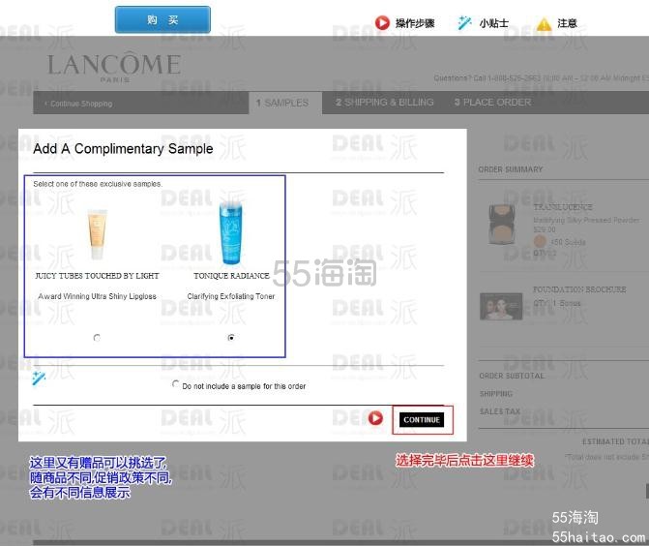Click the Juicy Tubes lipgloss sample image
The image size is (649, 546).
(x=98, y=234)
